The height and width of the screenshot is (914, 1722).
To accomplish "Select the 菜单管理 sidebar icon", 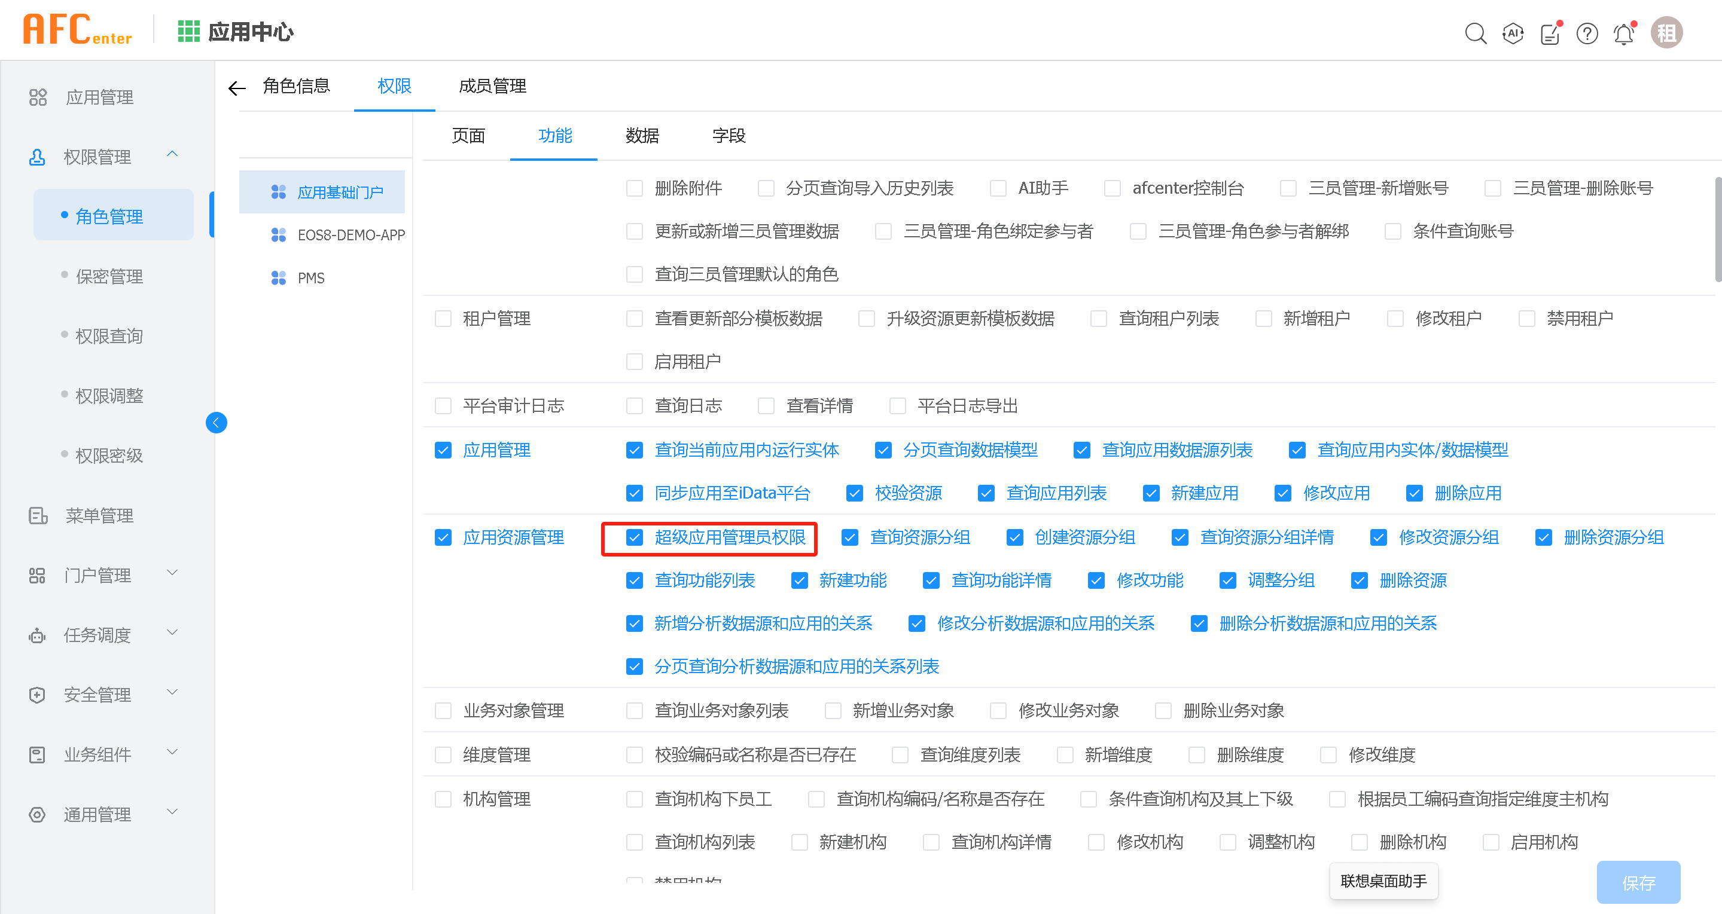I will click(x=38, y=515).
